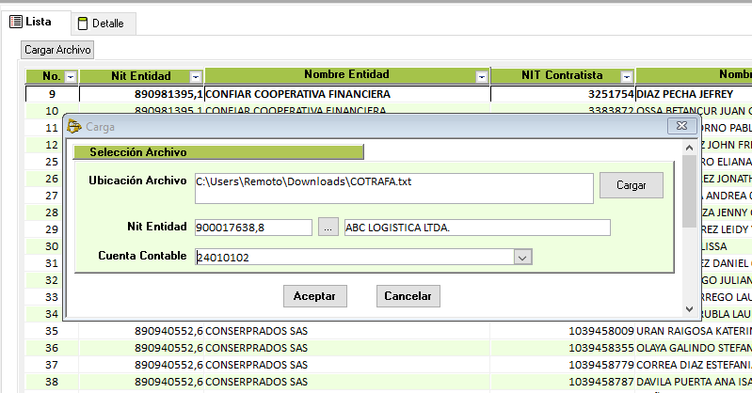Select row number 10
Image resolution: width=752 pixels, height=393 pixels.
tap(52, 111)
